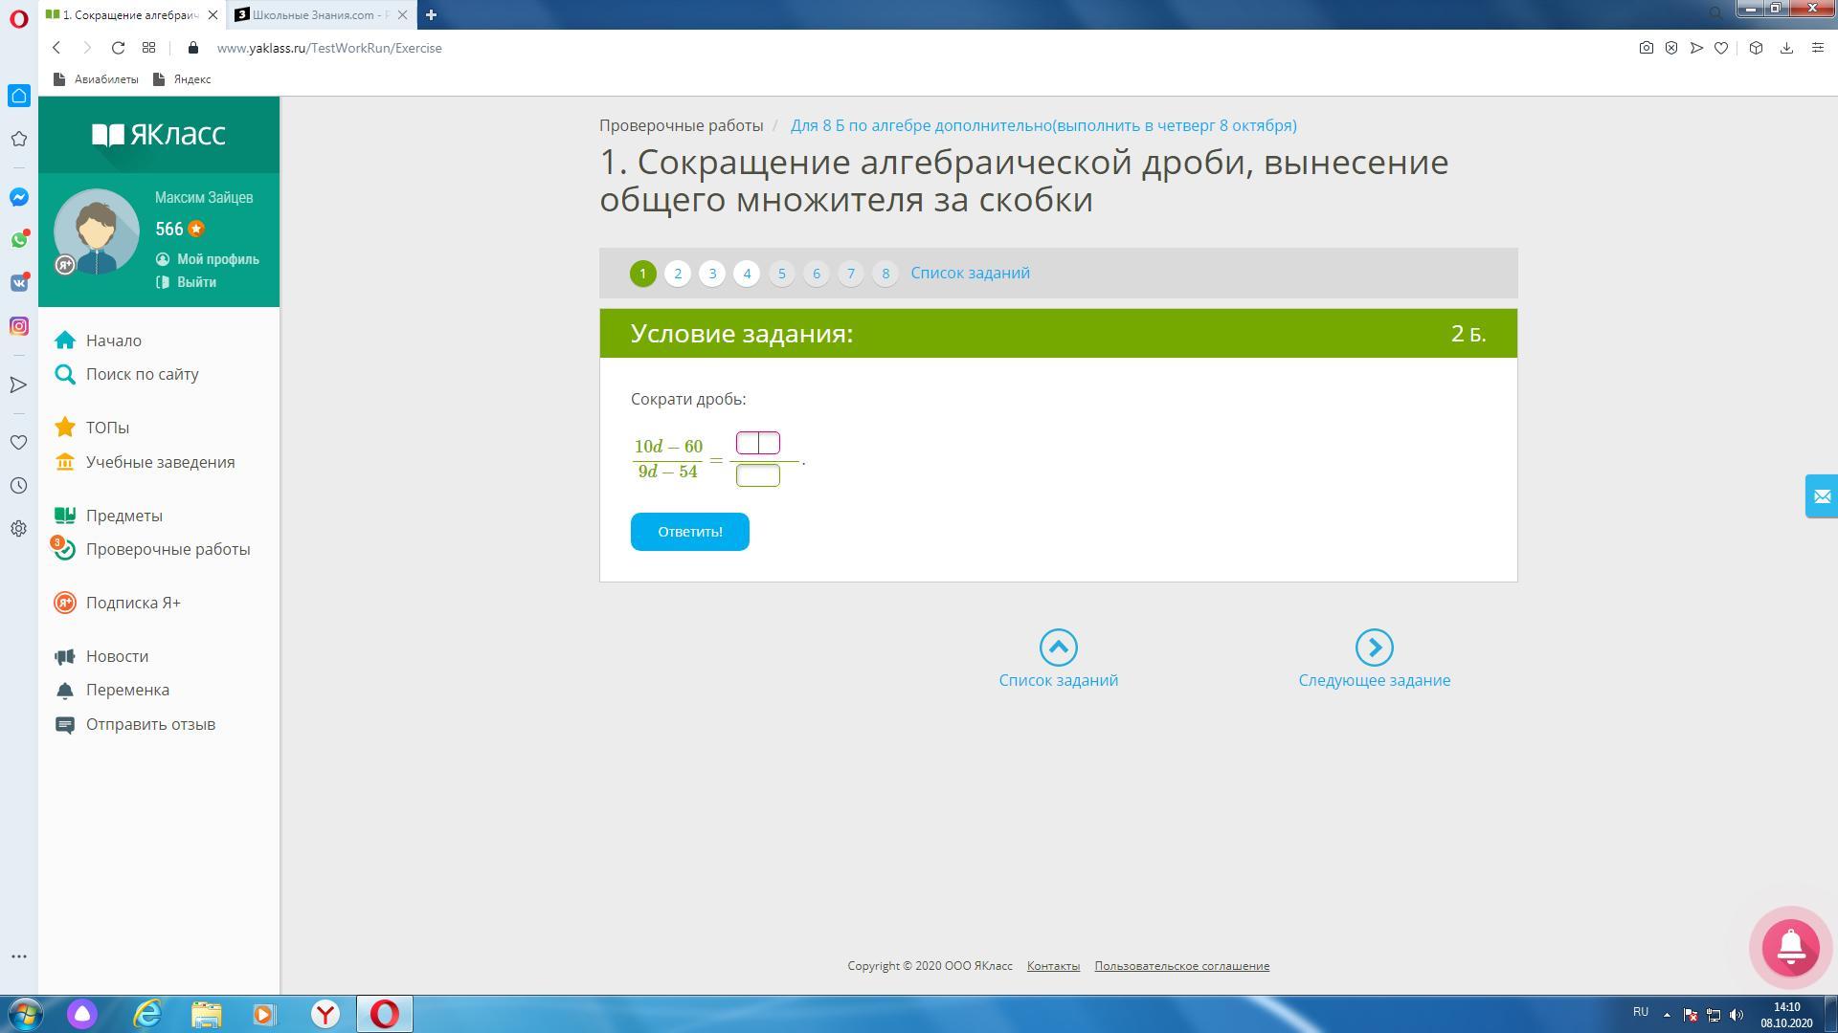Click the pink notification bell icon
Screen dimensions: 1838x1033
pyautogui.click(x=1790, y=947)
